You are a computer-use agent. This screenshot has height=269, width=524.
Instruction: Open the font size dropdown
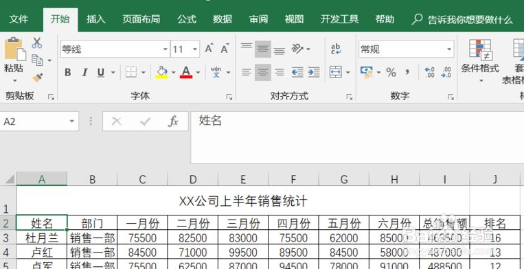pyautogui.click(x=195, y=49)
